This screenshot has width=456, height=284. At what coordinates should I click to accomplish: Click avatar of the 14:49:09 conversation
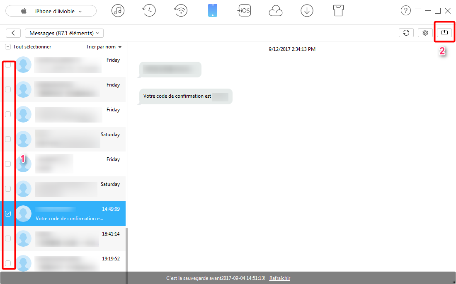(23, 214)
